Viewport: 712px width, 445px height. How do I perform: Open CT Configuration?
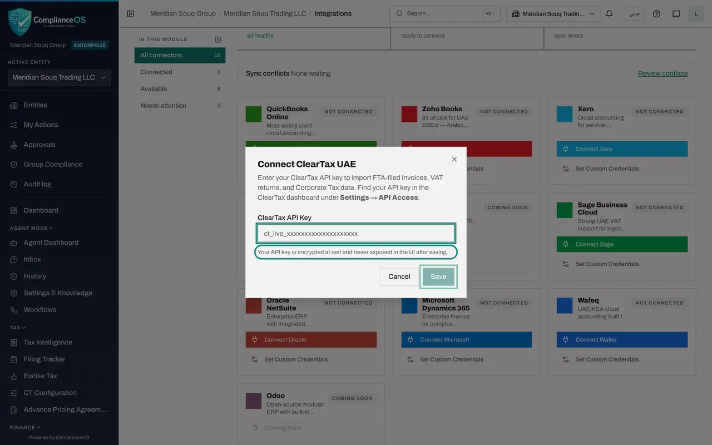[x=59, y=393]
